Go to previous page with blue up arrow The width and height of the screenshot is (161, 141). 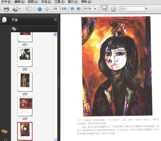click(x=39, y=9)
